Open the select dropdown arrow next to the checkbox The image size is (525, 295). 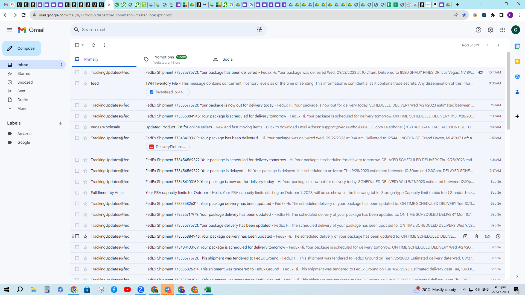click(x=83, y=45)
